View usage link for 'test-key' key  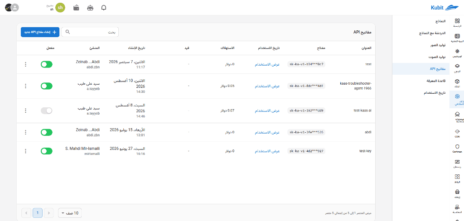click(x=267, y=151)
